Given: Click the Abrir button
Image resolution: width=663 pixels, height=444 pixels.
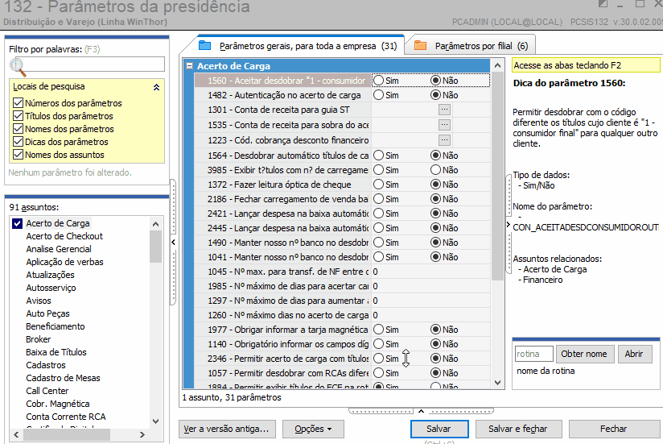Looking at the screenshot, I should tap(634, 354).
